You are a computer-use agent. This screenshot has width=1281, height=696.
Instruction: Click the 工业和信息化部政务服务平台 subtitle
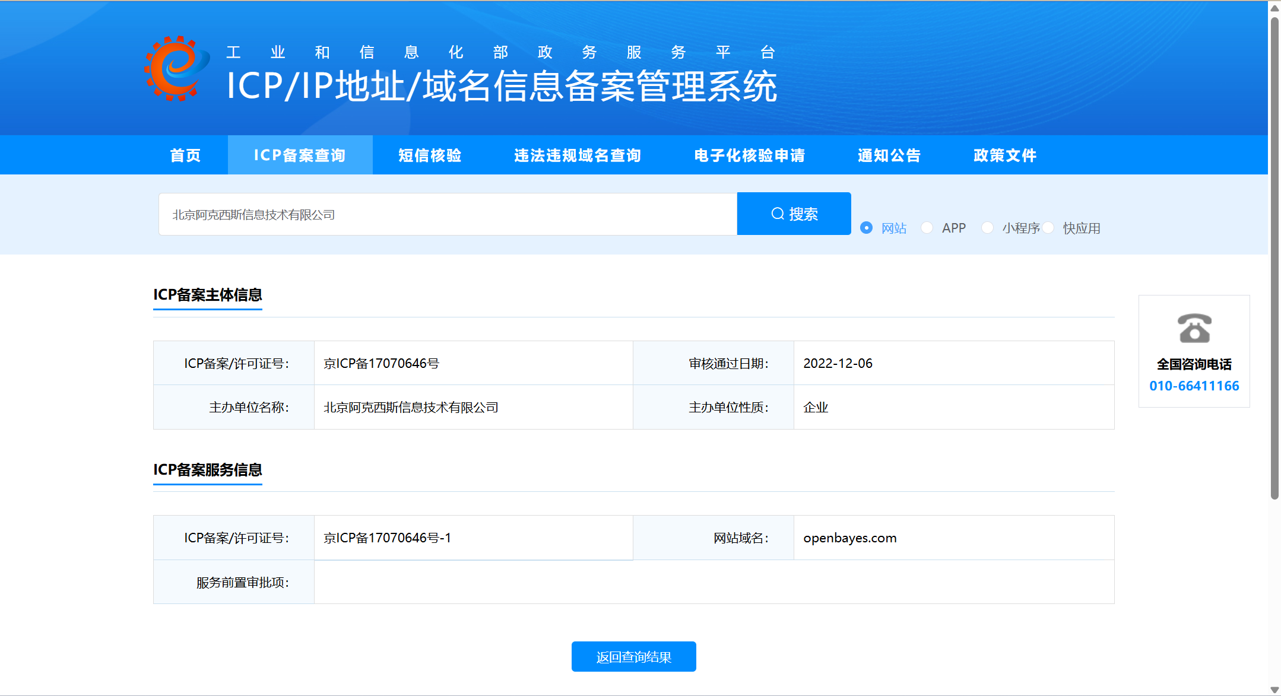[x=501, y=52]
